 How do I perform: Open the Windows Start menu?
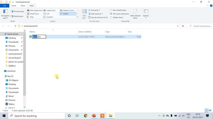coord(4,116)
